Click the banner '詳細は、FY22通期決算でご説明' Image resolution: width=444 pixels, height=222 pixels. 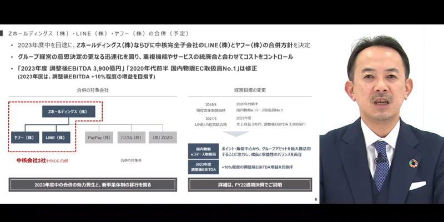pyautogui.click(x=250, y=185)
